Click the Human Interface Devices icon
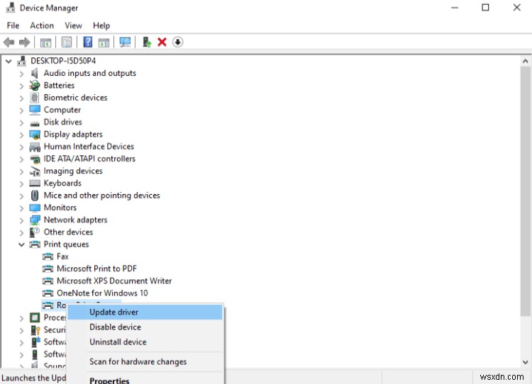This screenshot has height=384, width=532. [35, 147]
